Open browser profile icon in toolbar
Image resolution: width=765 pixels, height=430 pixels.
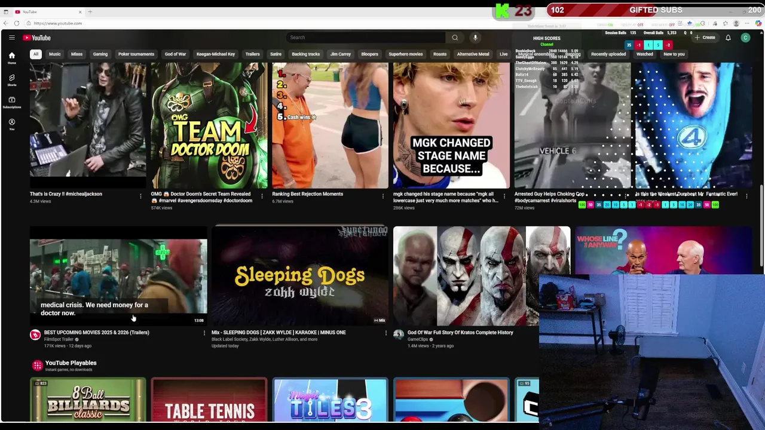736,23
